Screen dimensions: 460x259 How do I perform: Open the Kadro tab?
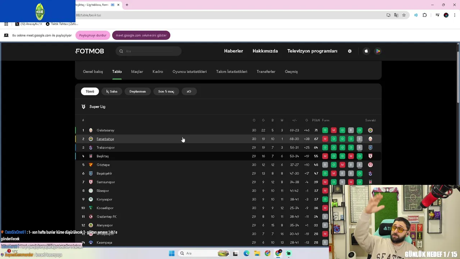(157, 72)
